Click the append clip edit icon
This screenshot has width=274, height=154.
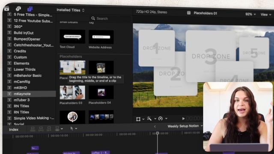click(x=49, y=129)
